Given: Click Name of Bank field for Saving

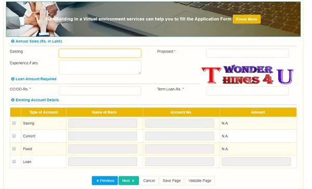Looking at the screenshot, I should click(x=102, y=123).
